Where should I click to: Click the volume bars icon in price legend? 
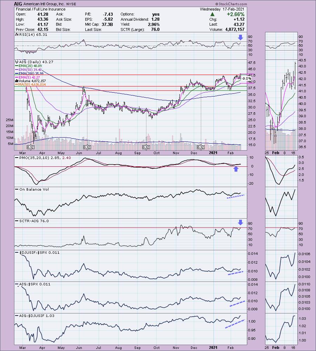click(17, 81)
